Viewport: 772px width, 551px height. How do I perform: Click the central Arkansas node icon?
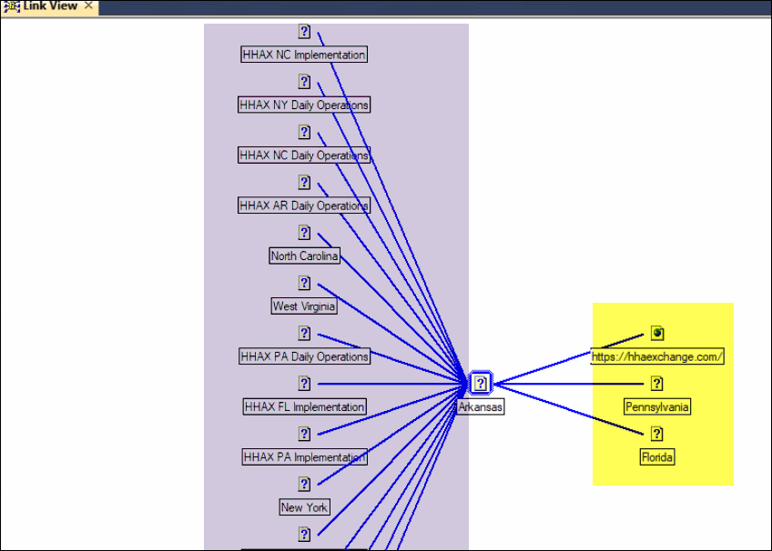point(481,383)
